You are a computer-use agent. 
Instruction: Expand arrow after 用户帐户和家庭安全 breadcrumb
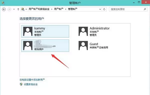tap(52, 9)
